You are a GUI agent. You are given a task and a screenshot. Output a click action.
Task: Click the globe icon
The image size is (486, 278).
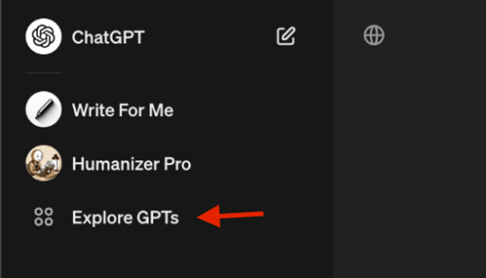click(374, 34)
